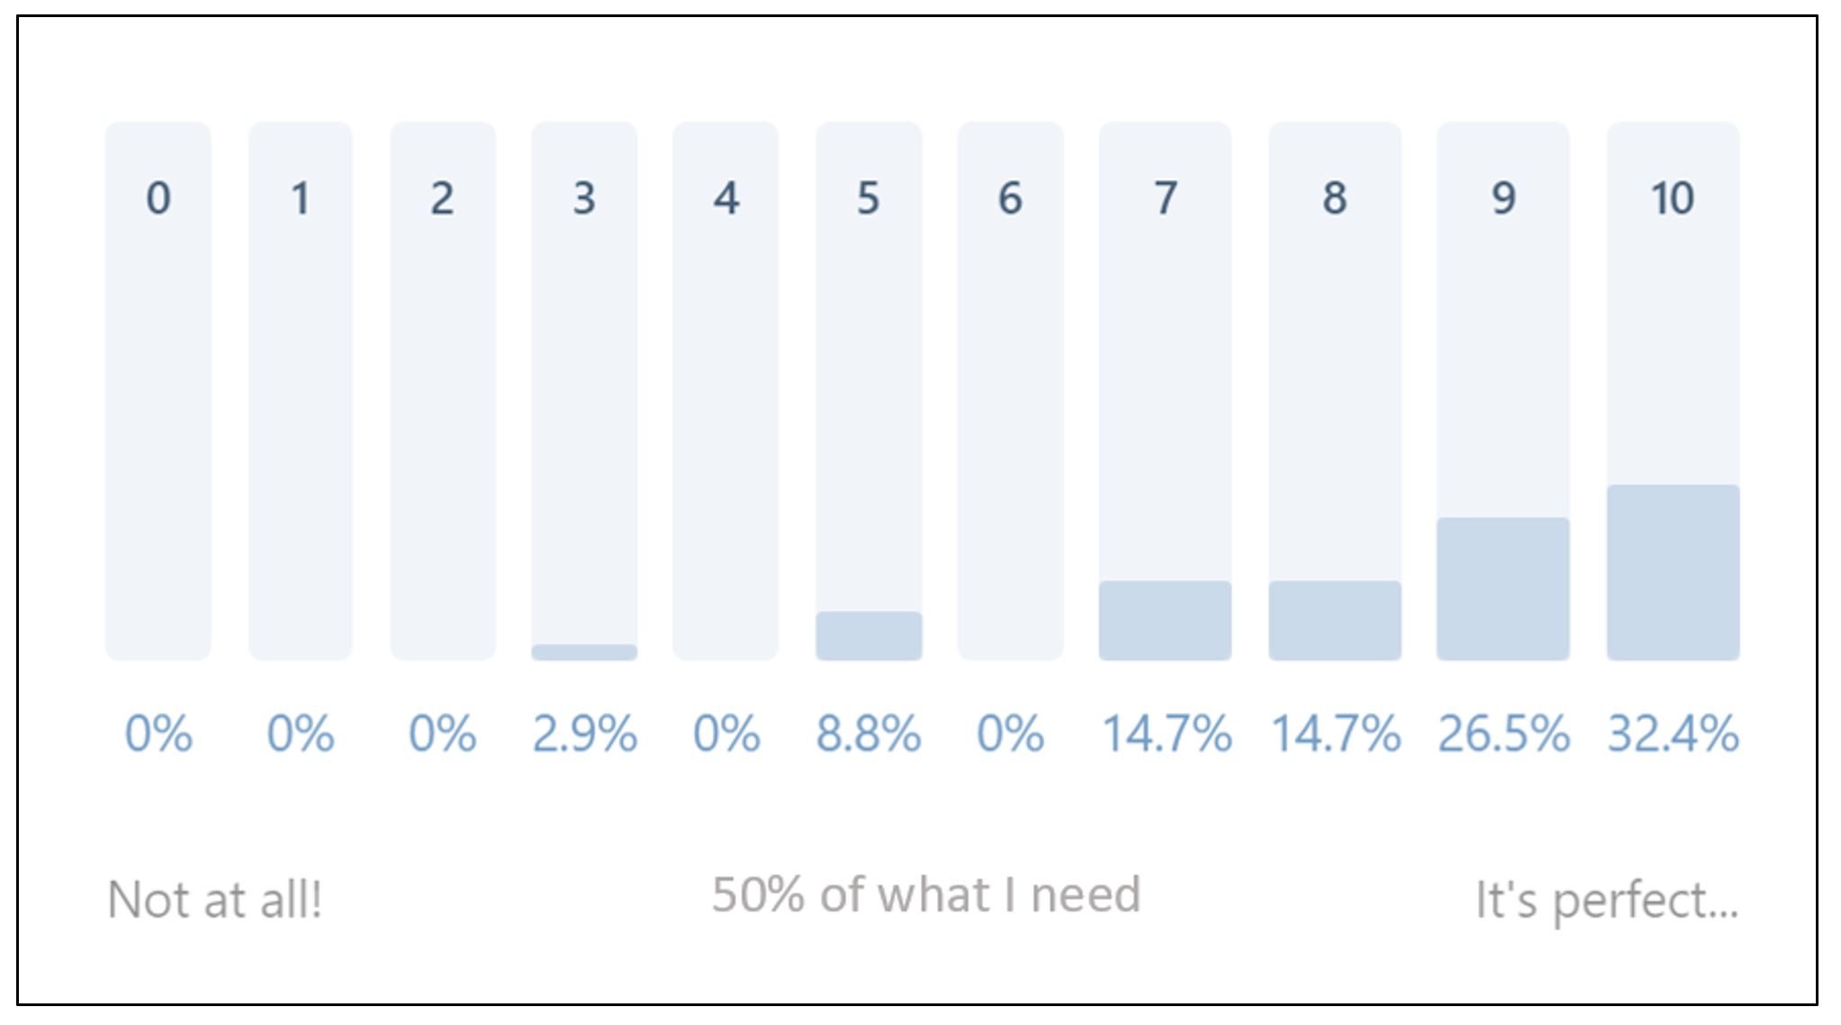The height and width of the screenshot is (1025, 1841).
Task: Click the 32.4% percentage label
Action: pos(1674,733)
